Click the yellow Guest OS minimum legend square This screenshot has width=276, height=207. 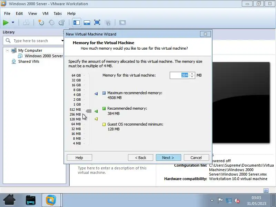coord(104,125)
